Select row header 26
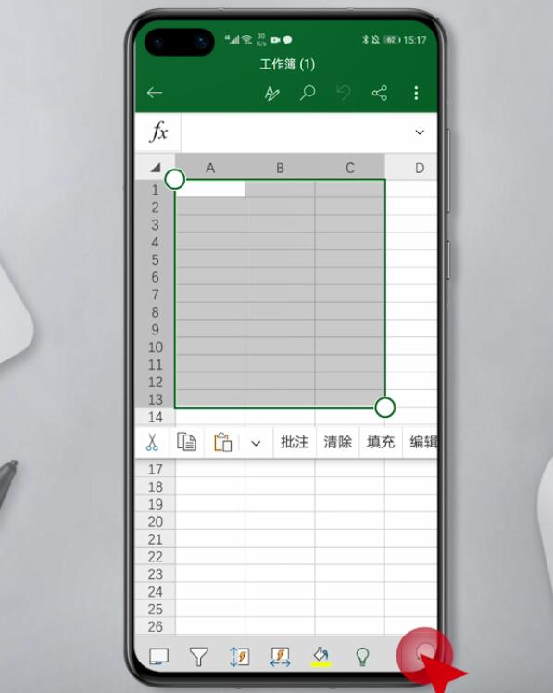 (156, 626)
